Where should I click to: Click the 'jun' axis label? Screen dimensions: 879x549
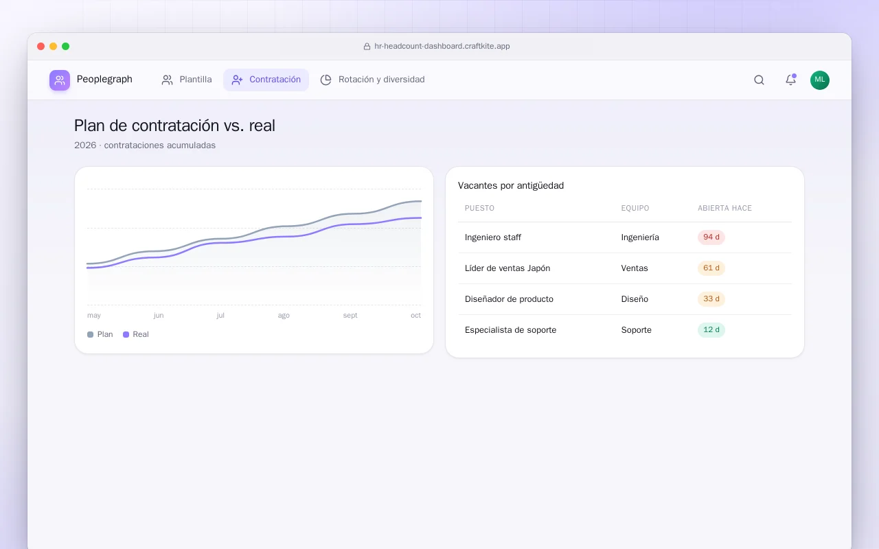pyautogui.click(x=159, y=316)
